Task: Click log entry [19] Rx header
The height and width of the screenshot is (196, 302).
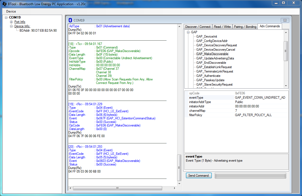Action: tap(85, 104)
